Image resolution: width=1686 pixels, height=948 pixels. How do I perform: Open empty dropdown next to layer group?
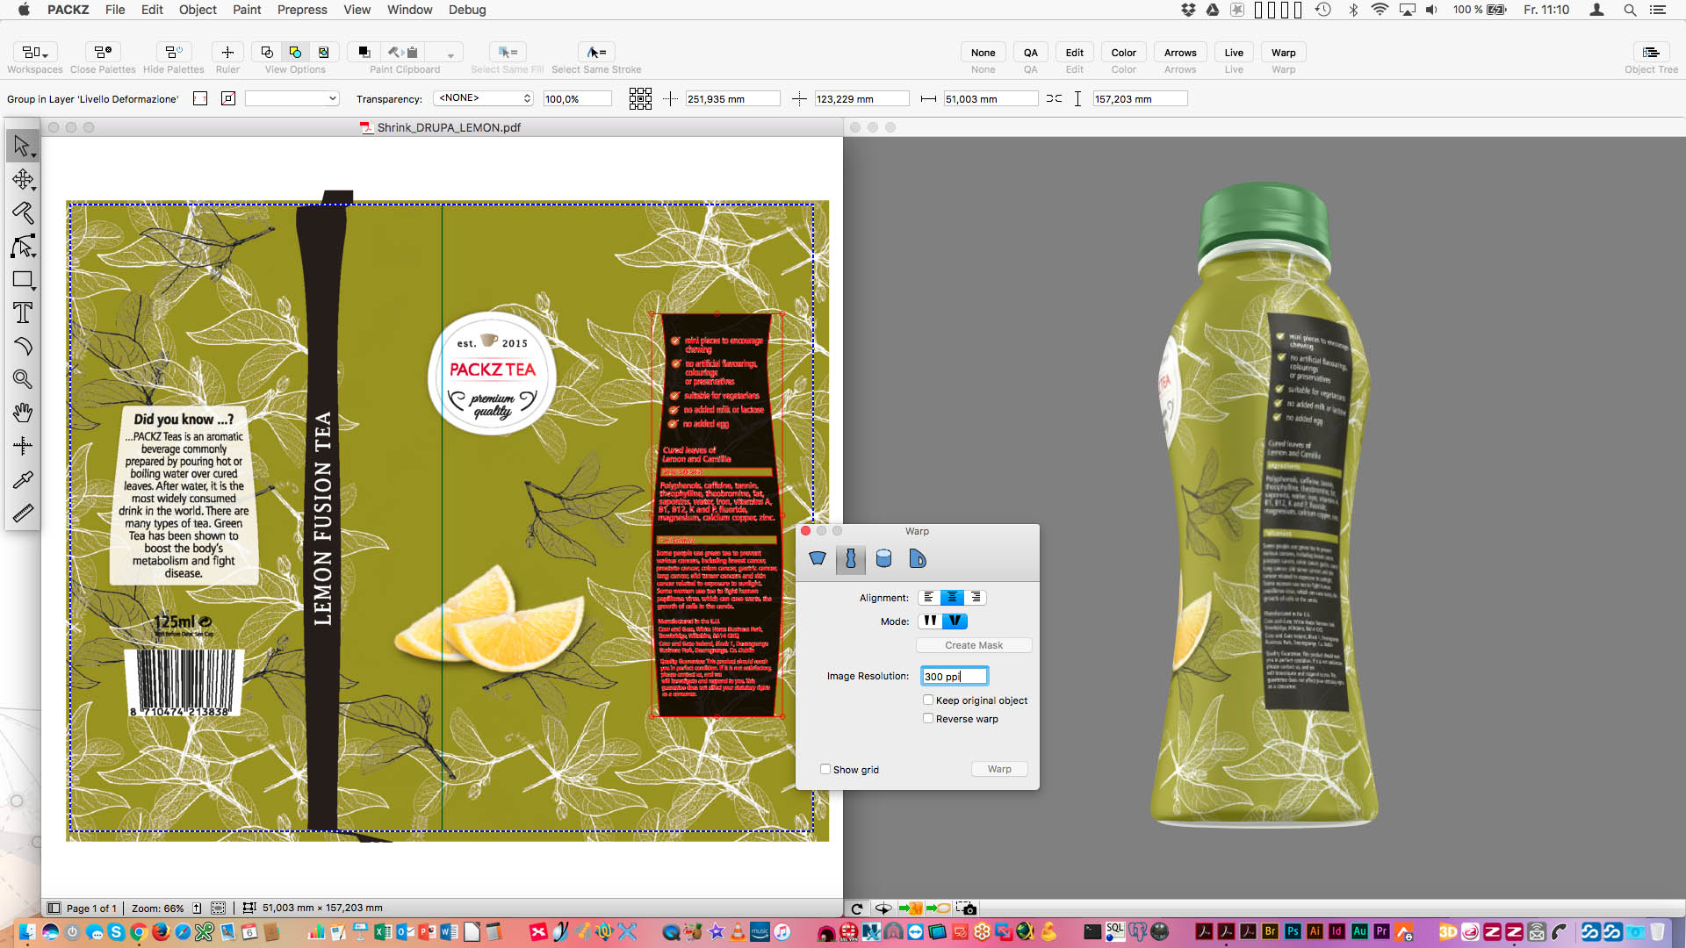[x=292, y=98]
